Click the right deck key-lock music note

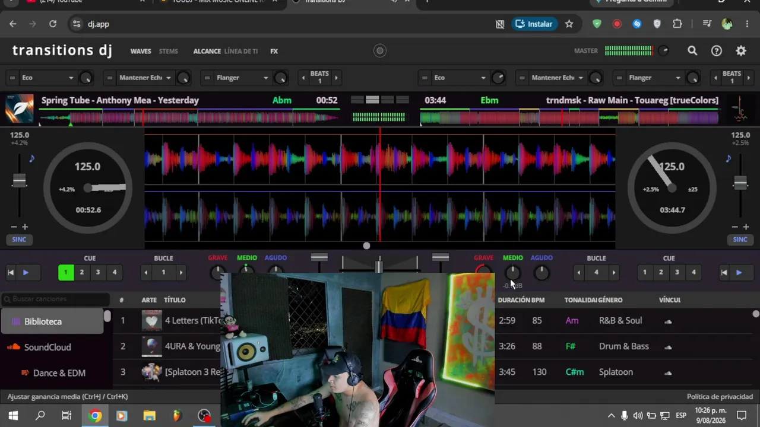728,158
